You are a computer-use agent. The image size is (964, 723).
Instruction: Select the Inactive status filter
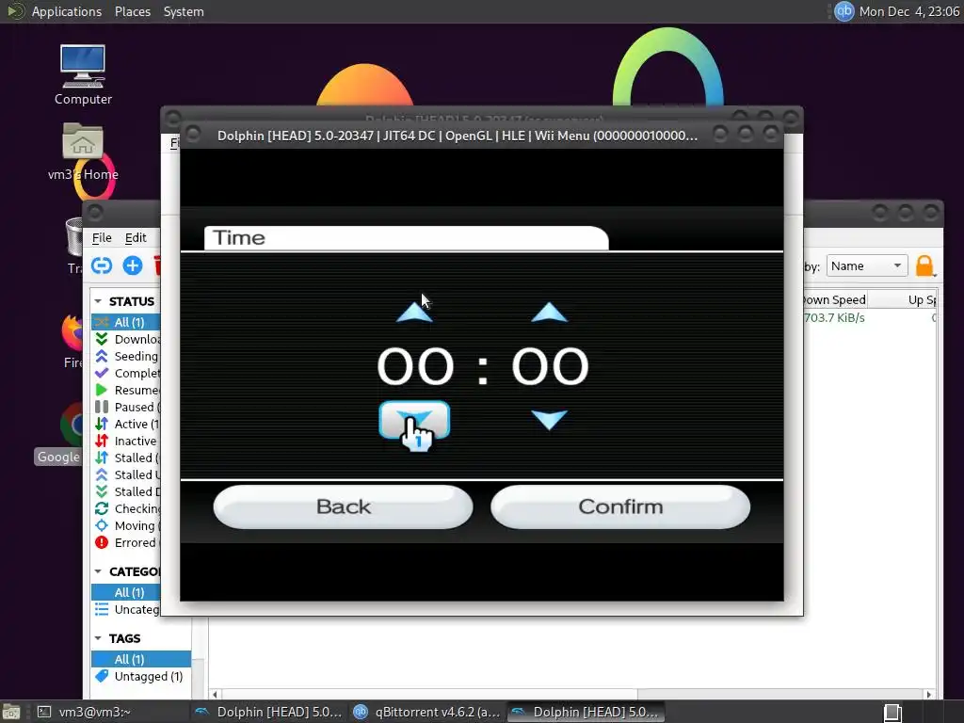click(126, 441)
